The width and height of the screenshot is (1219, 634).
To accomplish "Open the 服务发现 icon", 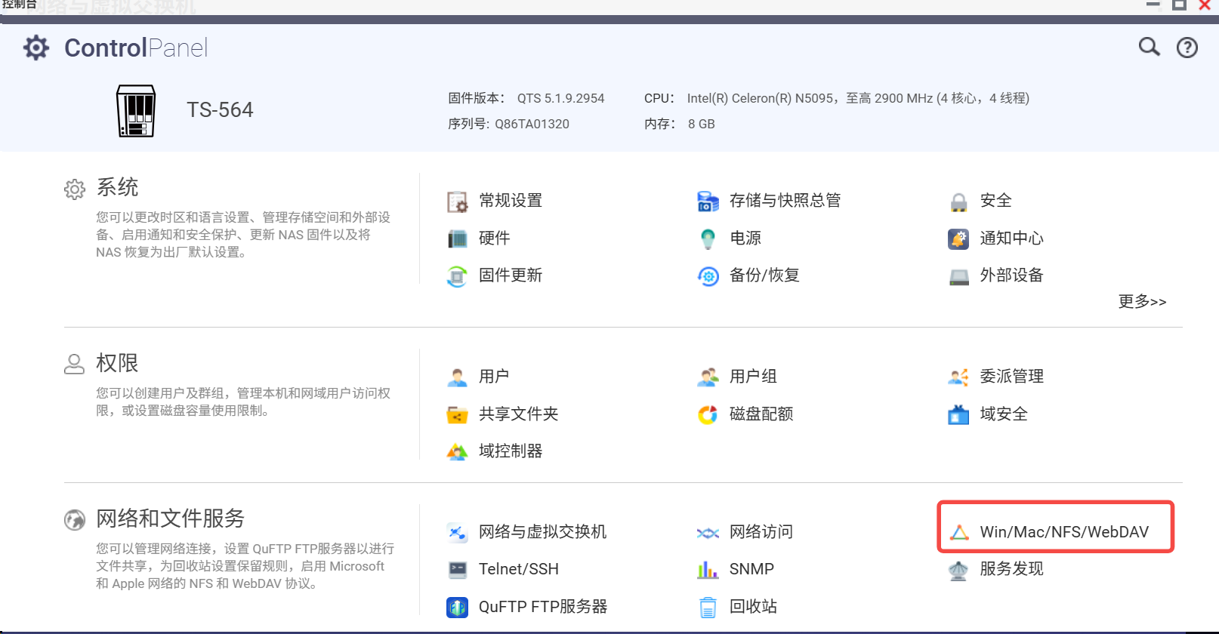I will point(958,570).
